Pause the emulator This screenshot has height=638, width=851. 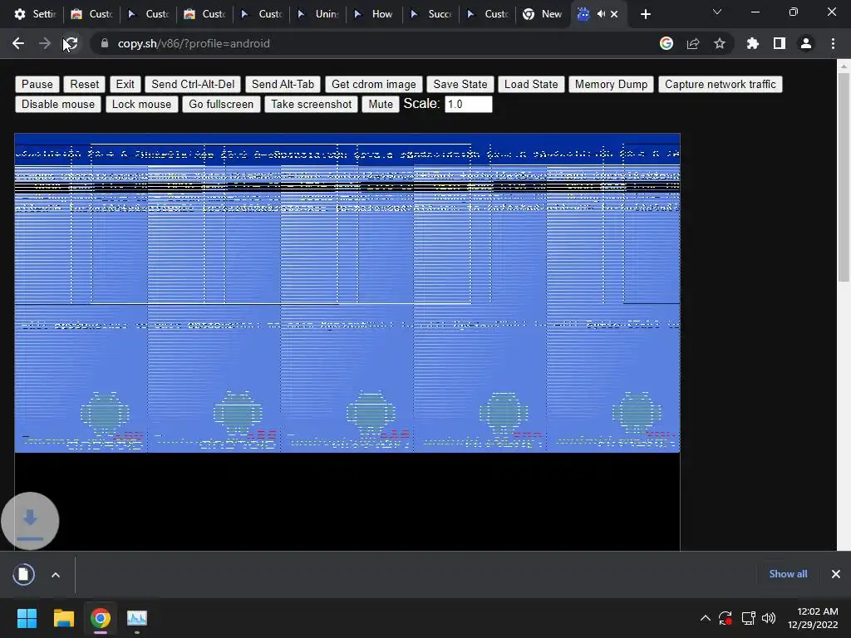click(x=37, y=84)
